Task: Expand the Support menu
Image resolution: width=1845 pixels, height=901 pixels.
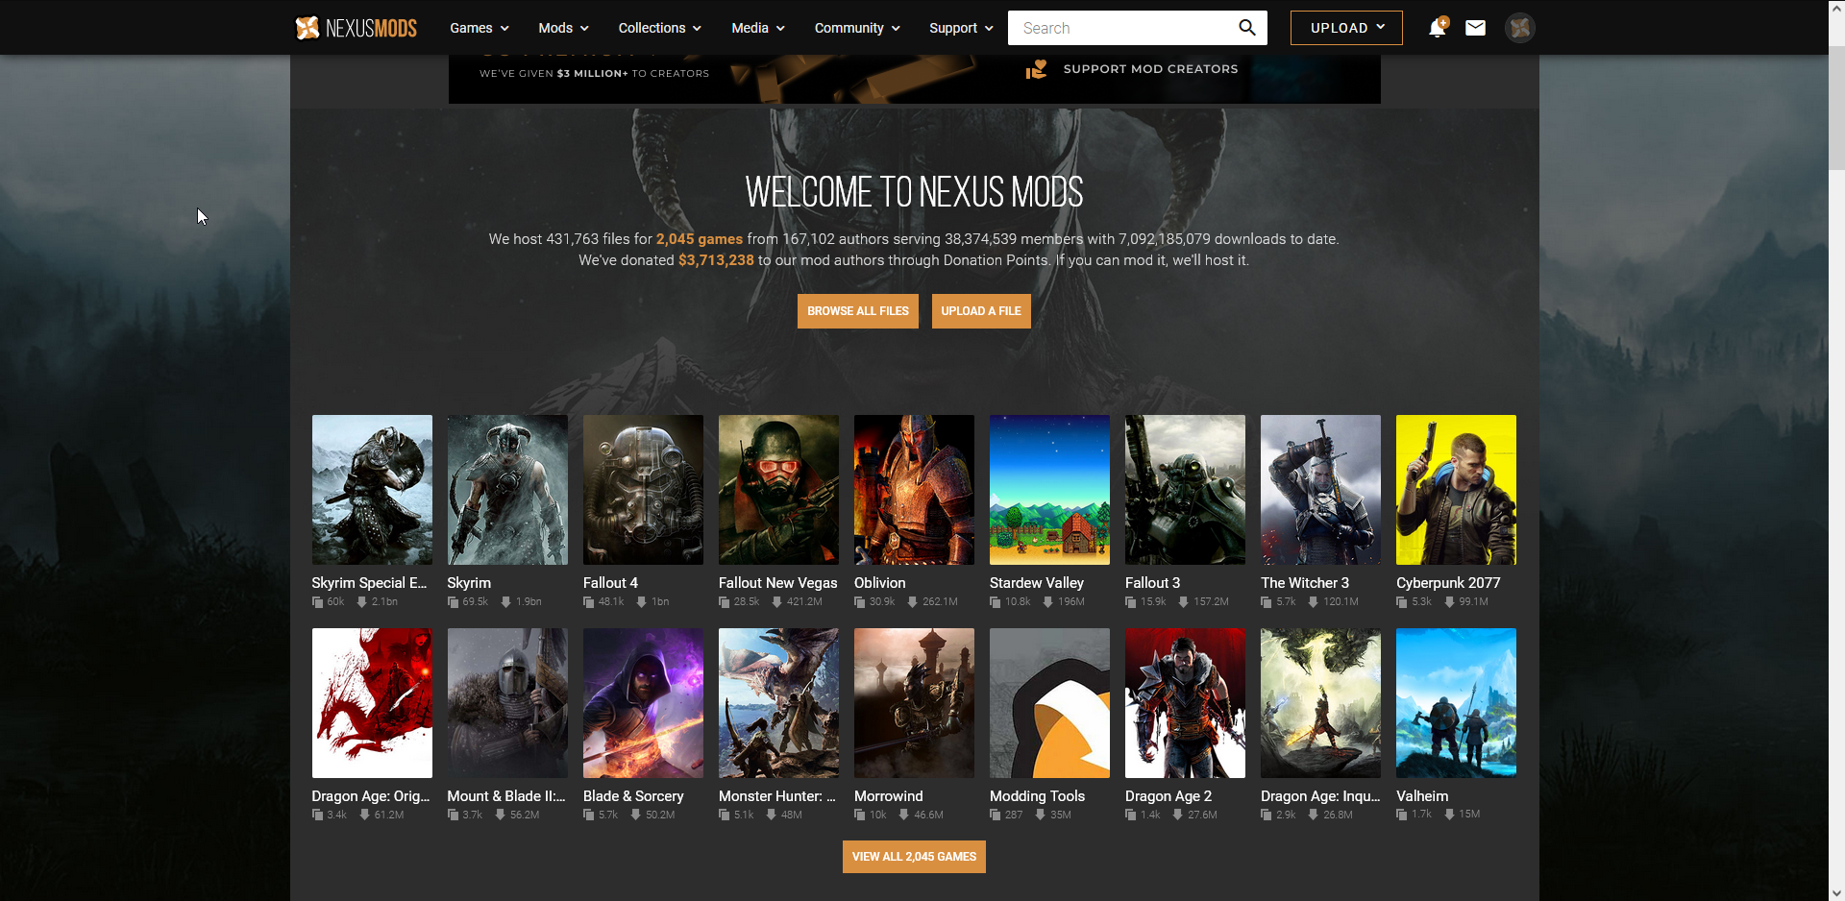Action: [x=961, y=28]
